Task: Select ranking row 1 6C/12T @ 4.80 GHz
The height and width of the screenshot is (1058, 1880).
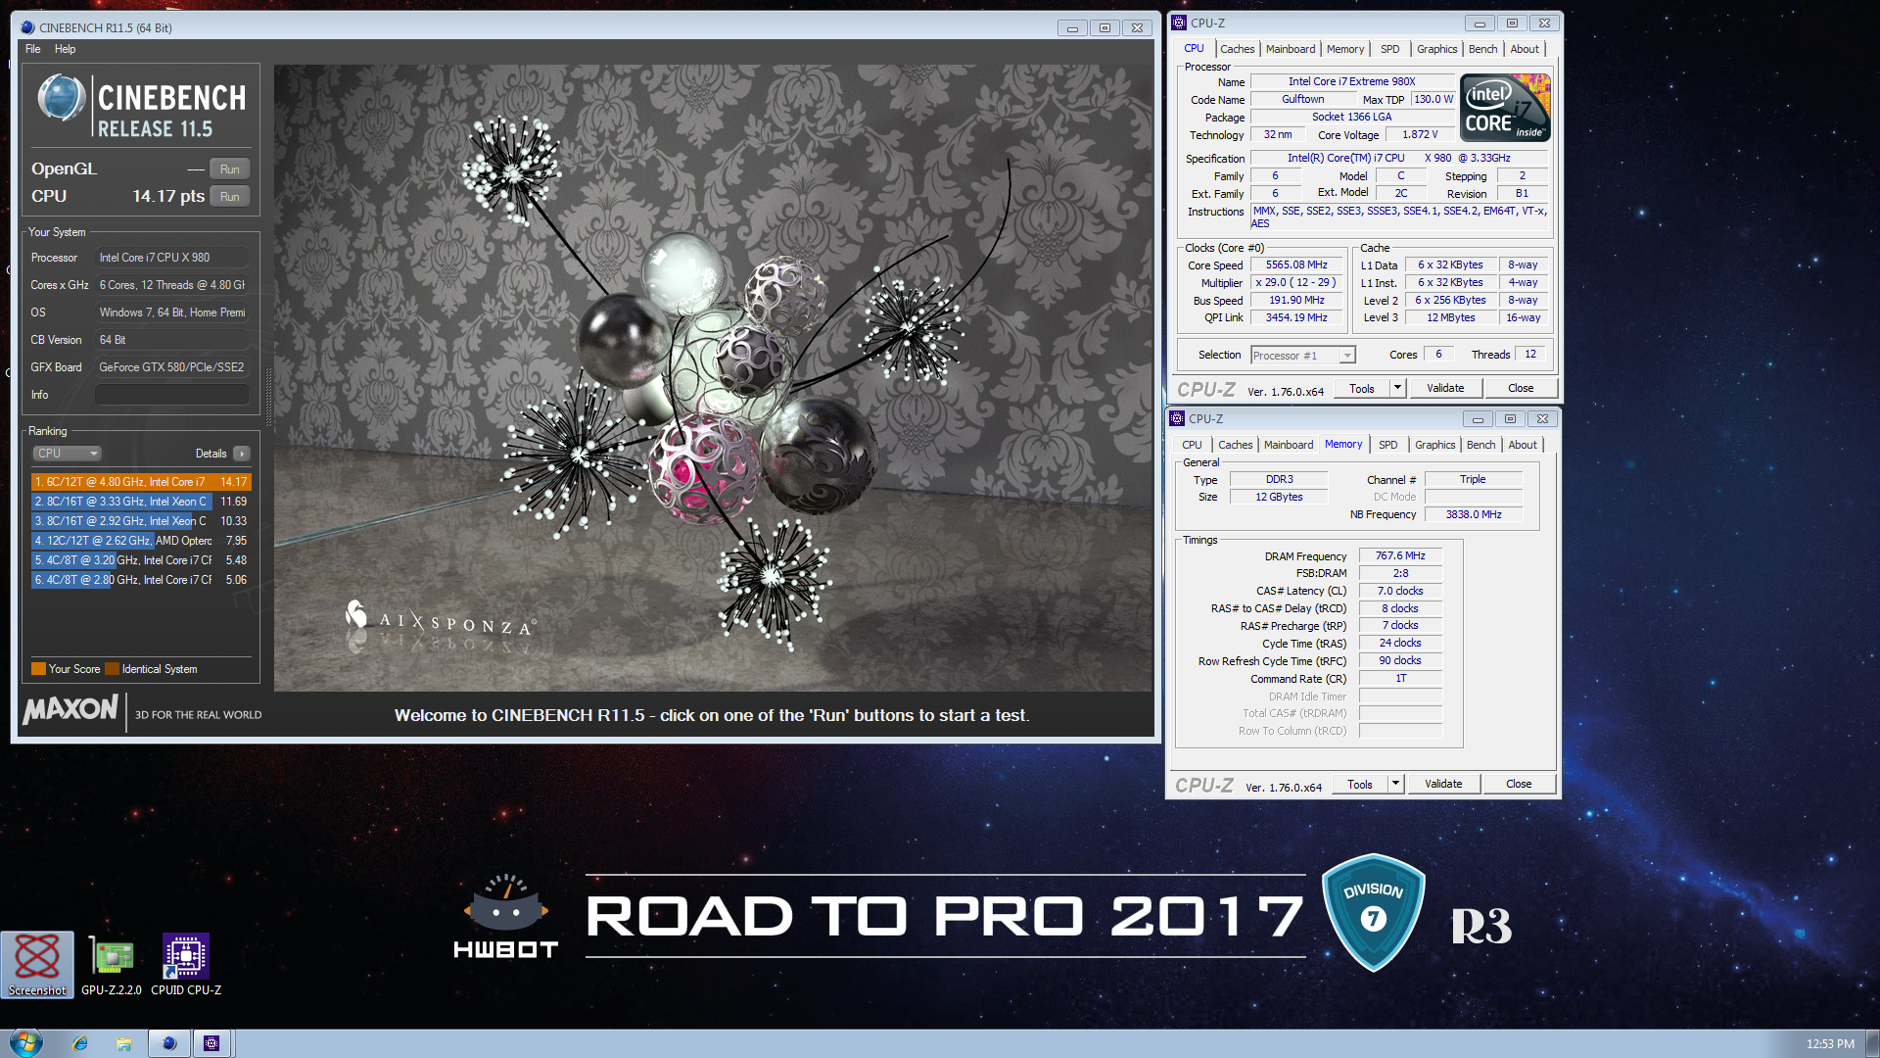Action: [141, 482]
